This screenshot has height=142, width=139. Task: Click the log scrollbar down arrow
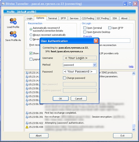(134, 129)
